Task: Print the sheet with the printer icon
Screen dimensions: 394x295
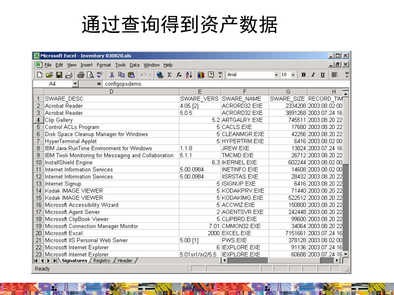Action: coord(81,75)
